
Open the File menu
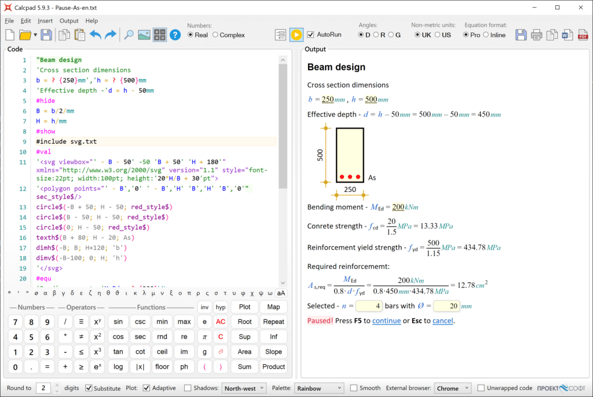click(x=9, y=21)
